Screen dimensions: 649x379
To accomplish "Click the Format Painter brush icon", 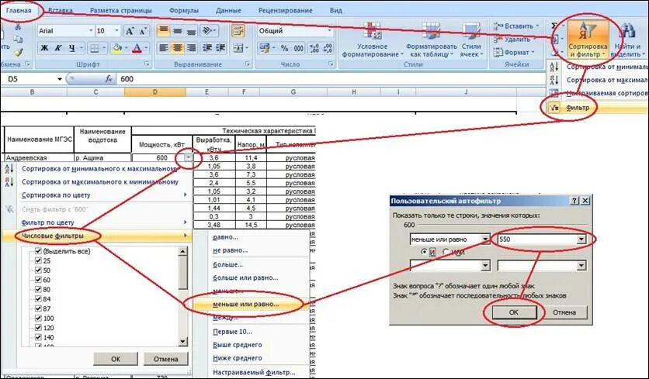I will click(x=17, y=53).
